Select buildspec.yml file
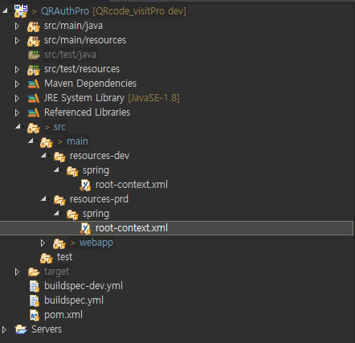 tap(74, 300)
